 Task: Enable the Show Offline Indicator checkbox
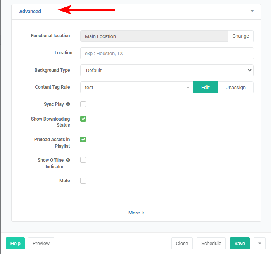[x=83, y=160]
